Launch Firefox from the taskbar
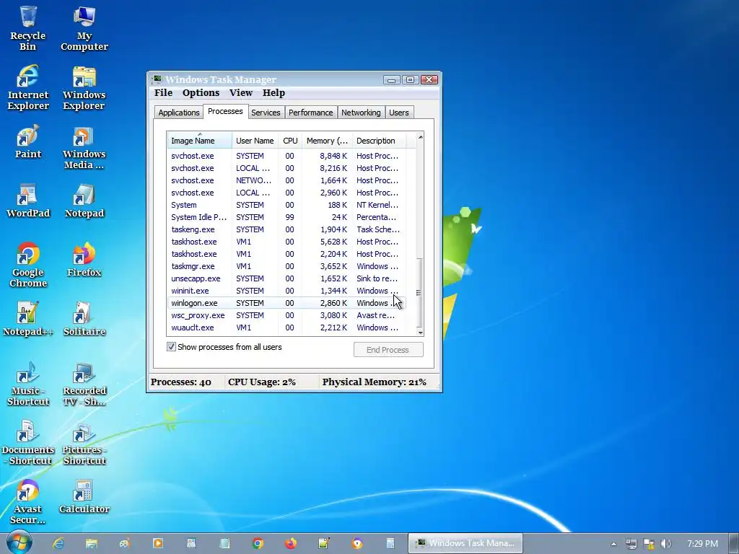This screenshot has height=554, width=739. 290,543
